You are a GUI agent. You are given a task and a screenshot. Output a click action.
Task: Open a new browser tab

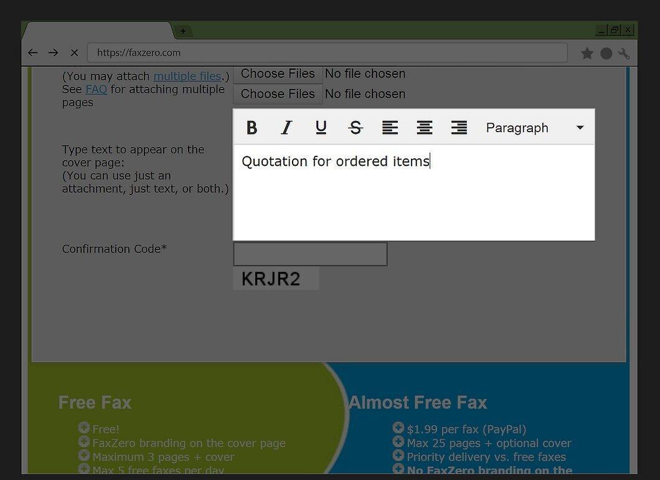coord(183,31)
